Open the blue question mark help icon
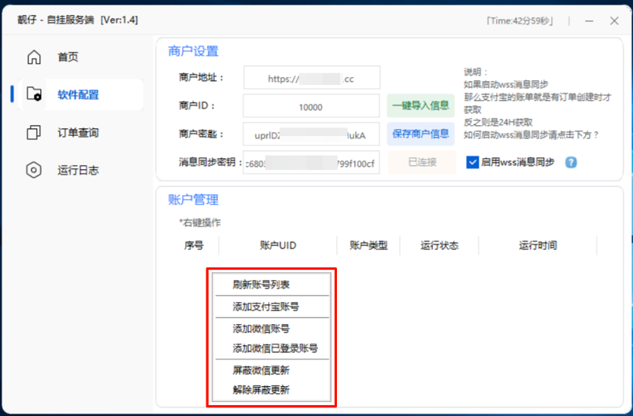Viewport: 633px width, 416px height. coord(571,163)
